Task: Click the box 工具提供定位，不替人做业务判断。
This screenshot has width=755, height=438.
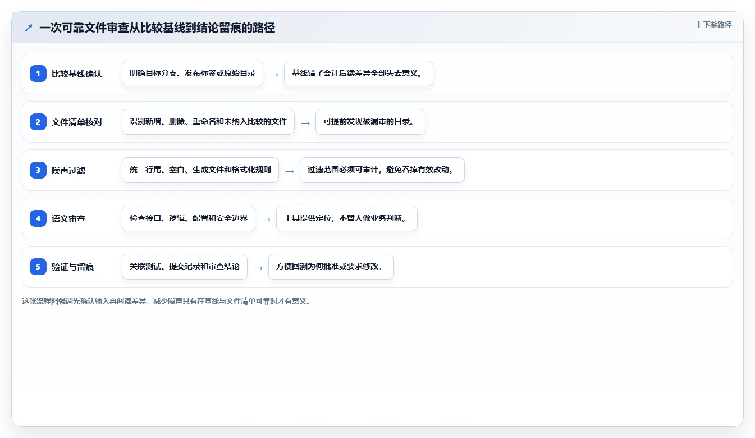Action: [347, 218]
